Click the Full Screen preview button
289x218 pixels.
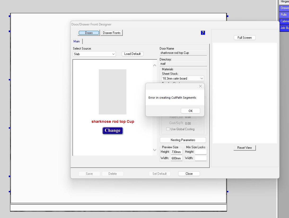point(244,38)
